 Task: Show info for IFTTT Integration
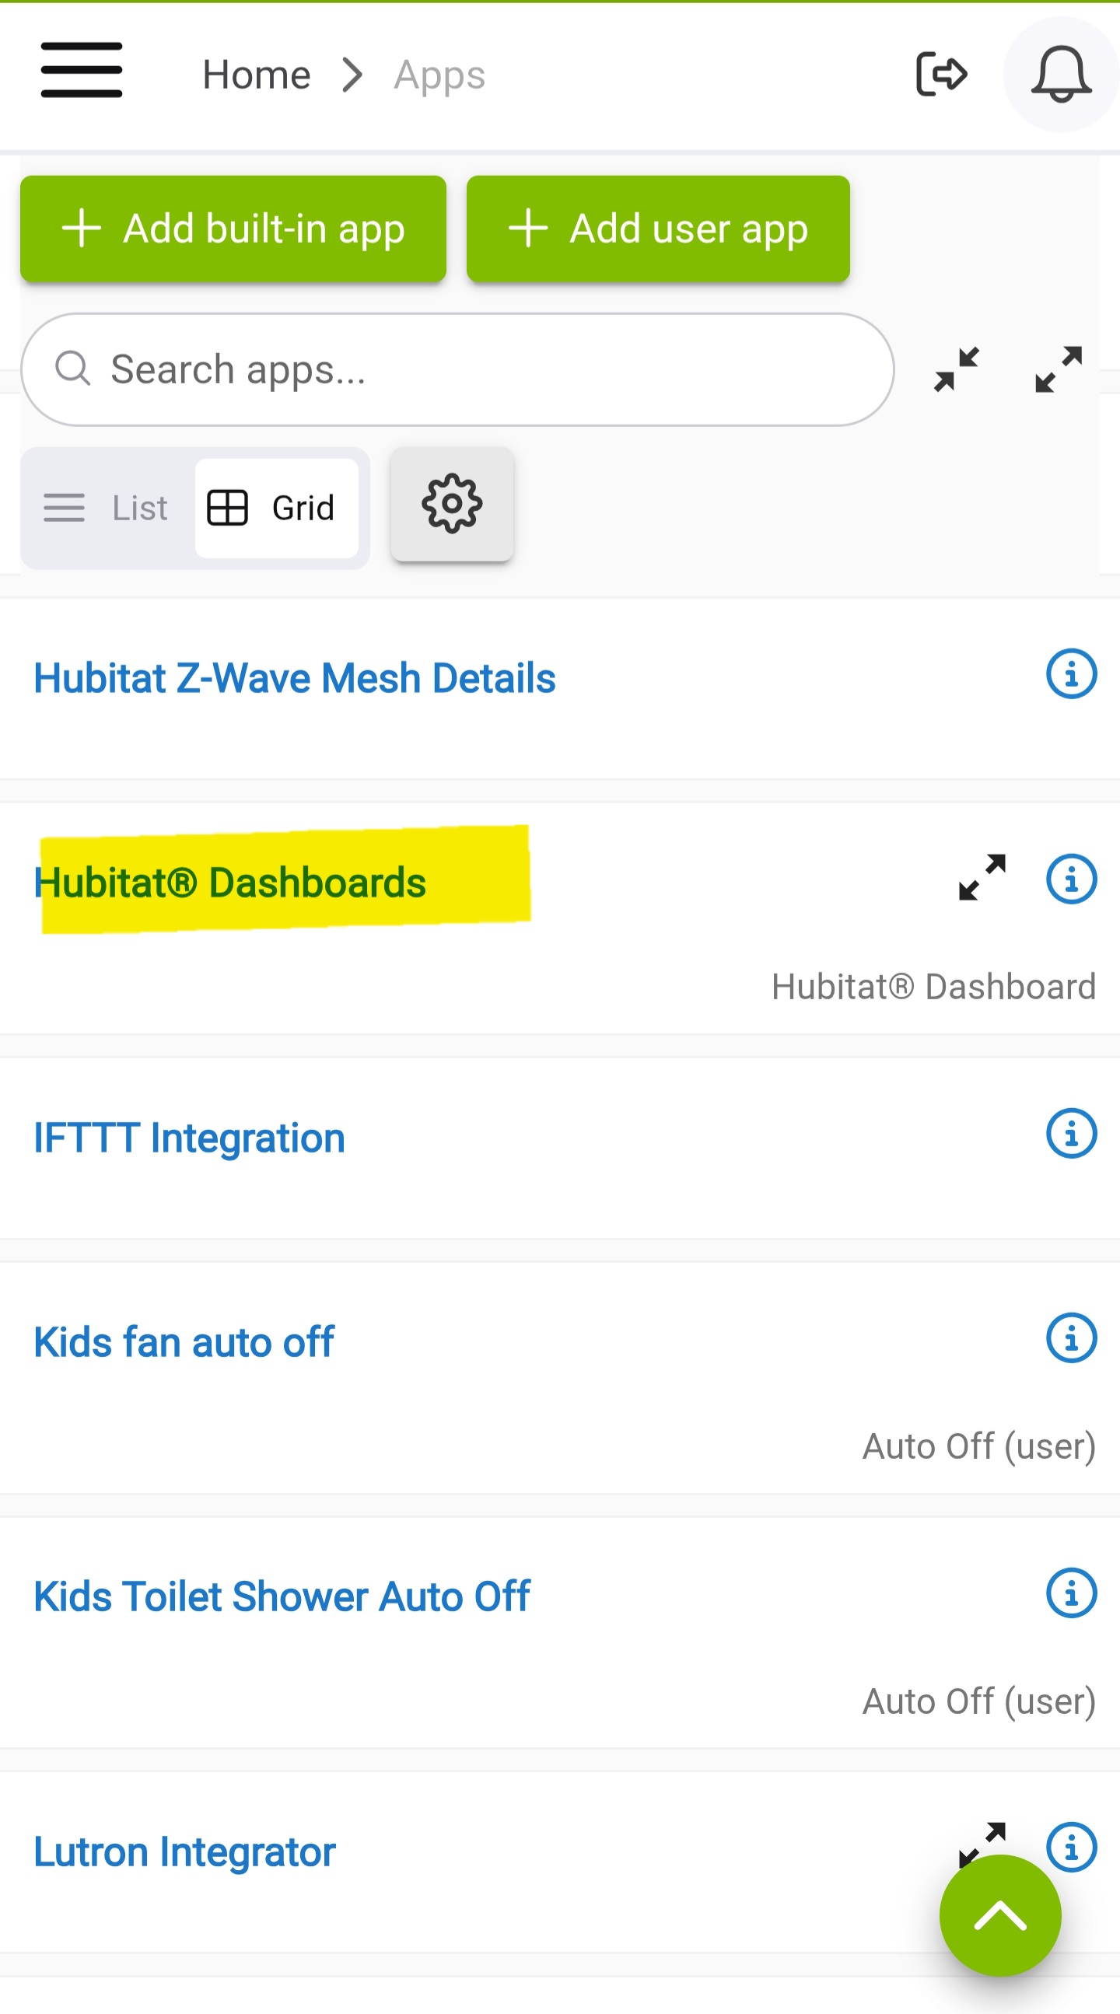(x=1071, y=1133)
